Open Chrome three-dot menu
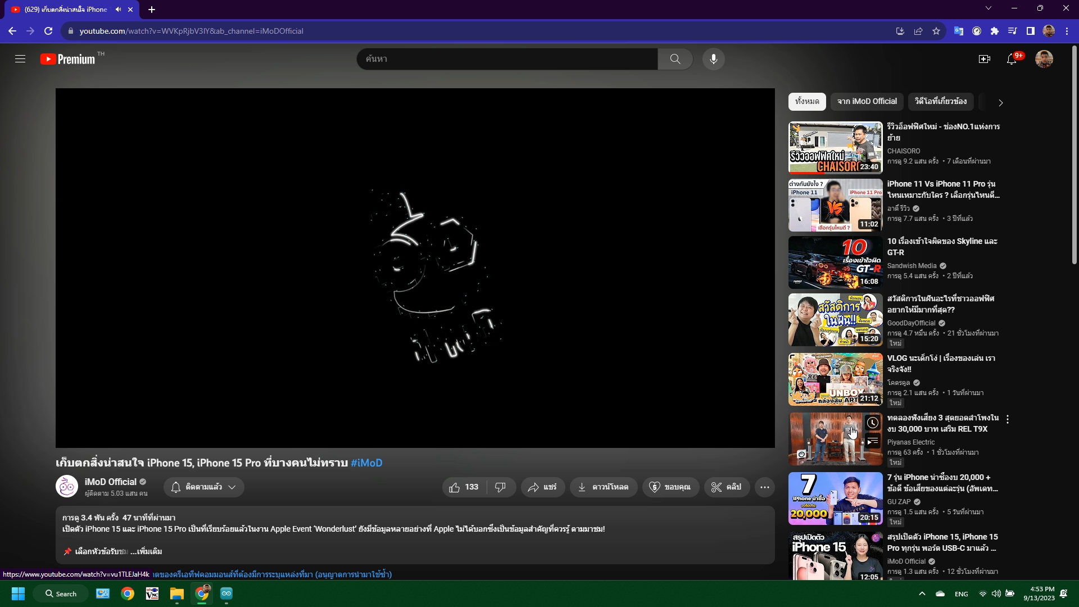Viewport: 1079px width, 607px height. pyautogui.click(x=1067, y=31)
